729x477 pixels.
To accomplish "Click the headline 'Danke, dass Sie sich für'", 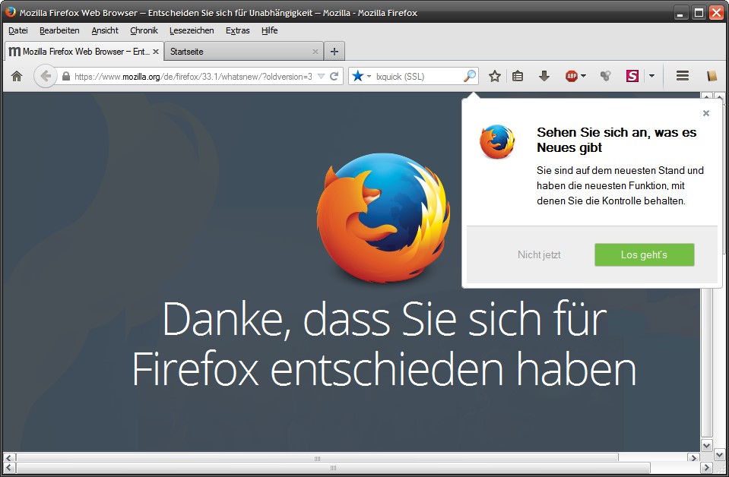I will 385,319.
